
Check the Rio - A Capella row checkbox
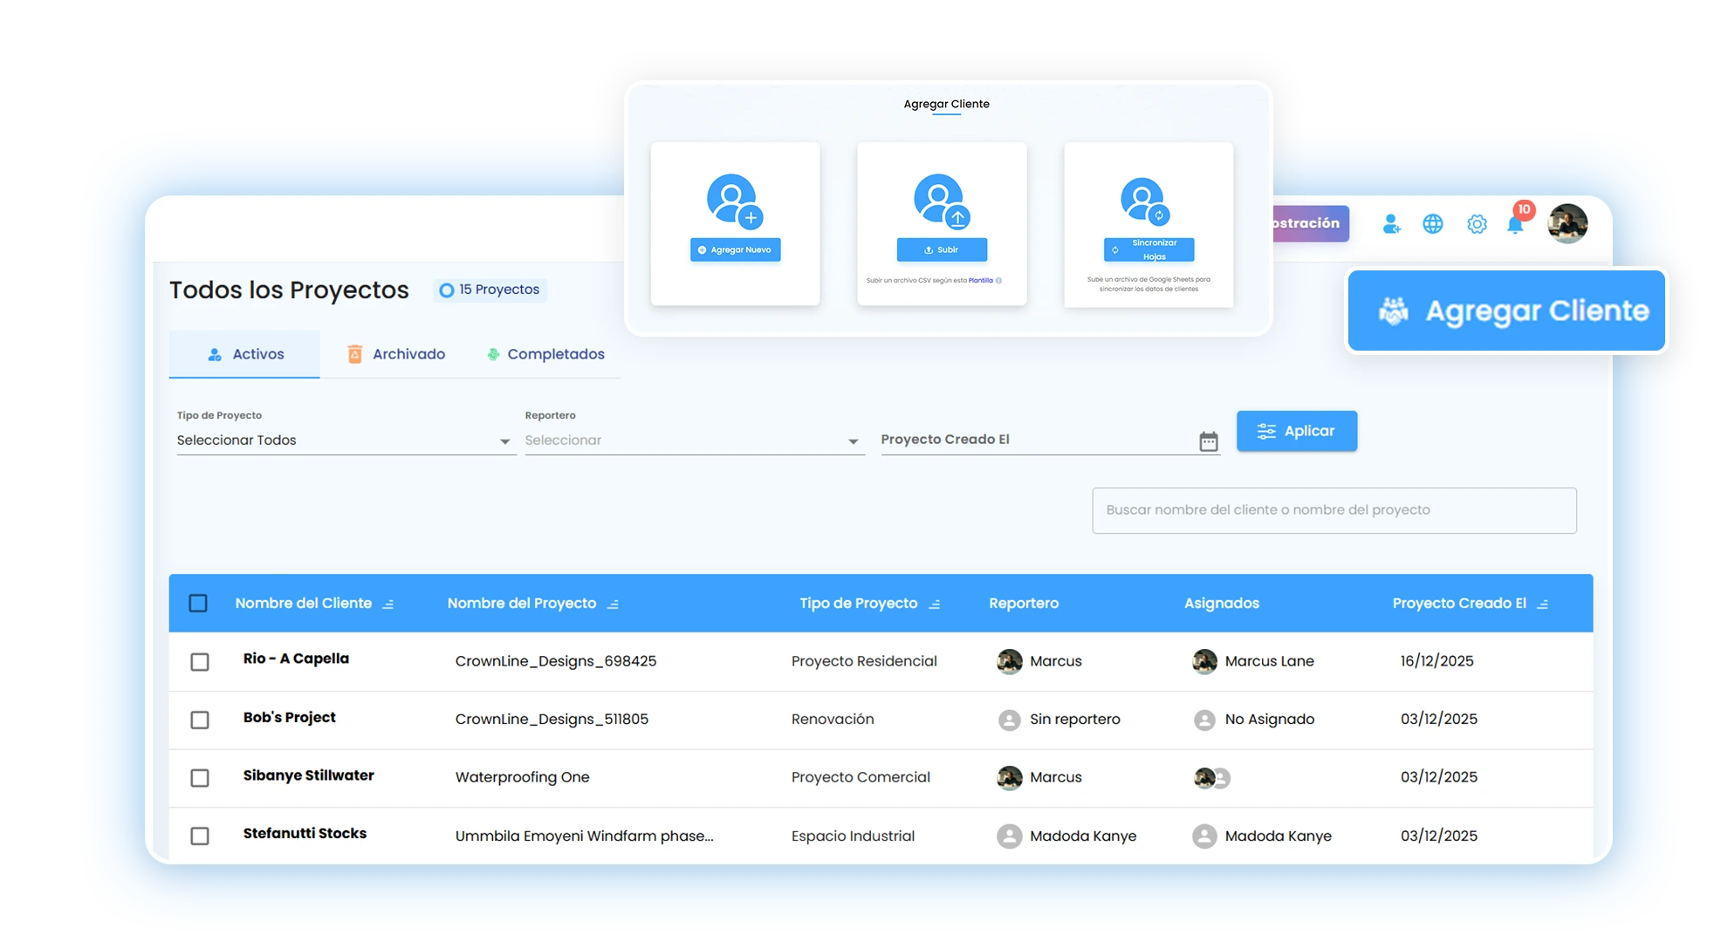point(200,662)
